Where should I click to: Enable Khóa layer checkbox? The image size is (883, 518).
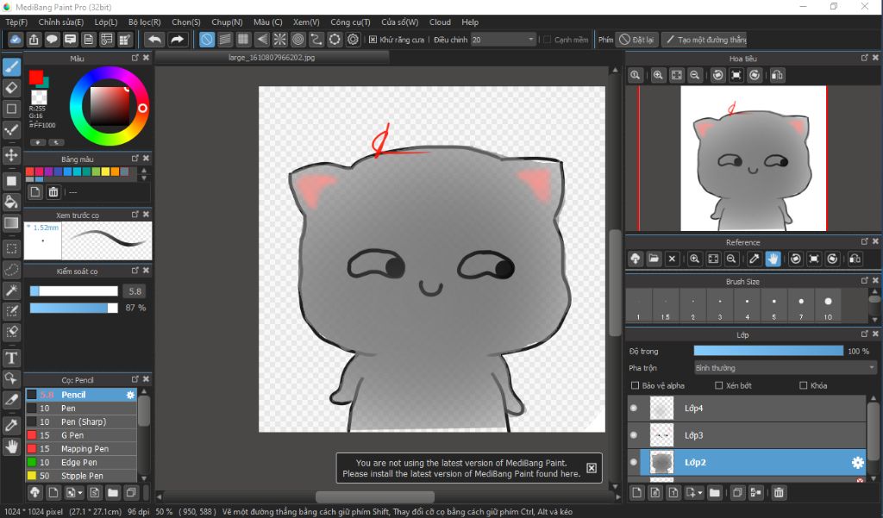804,385
